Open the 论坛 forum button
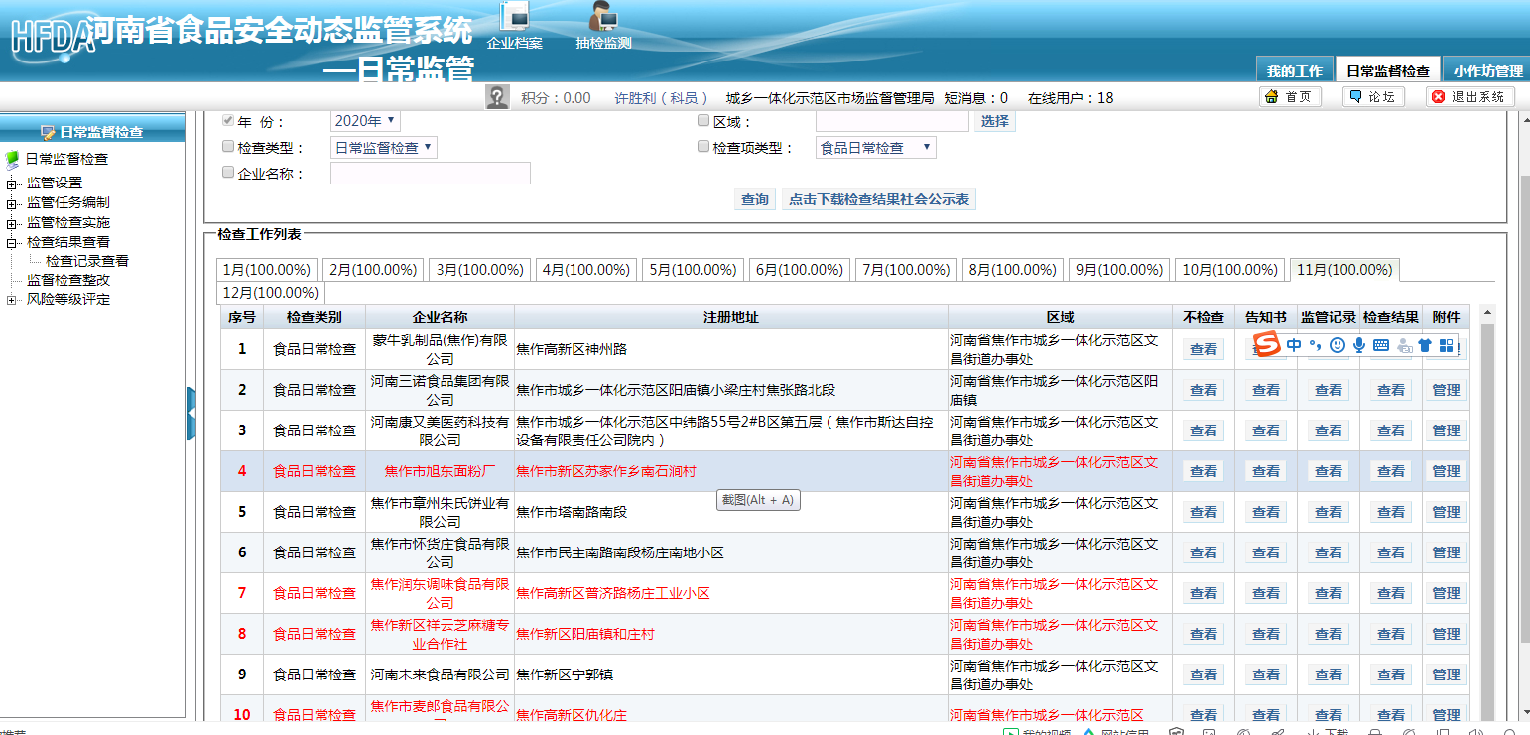1530x735 pixels. point(1373,96)
